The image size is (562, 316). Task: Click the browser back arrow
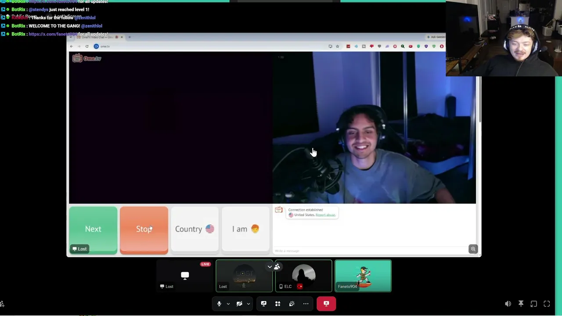[72, 47]
